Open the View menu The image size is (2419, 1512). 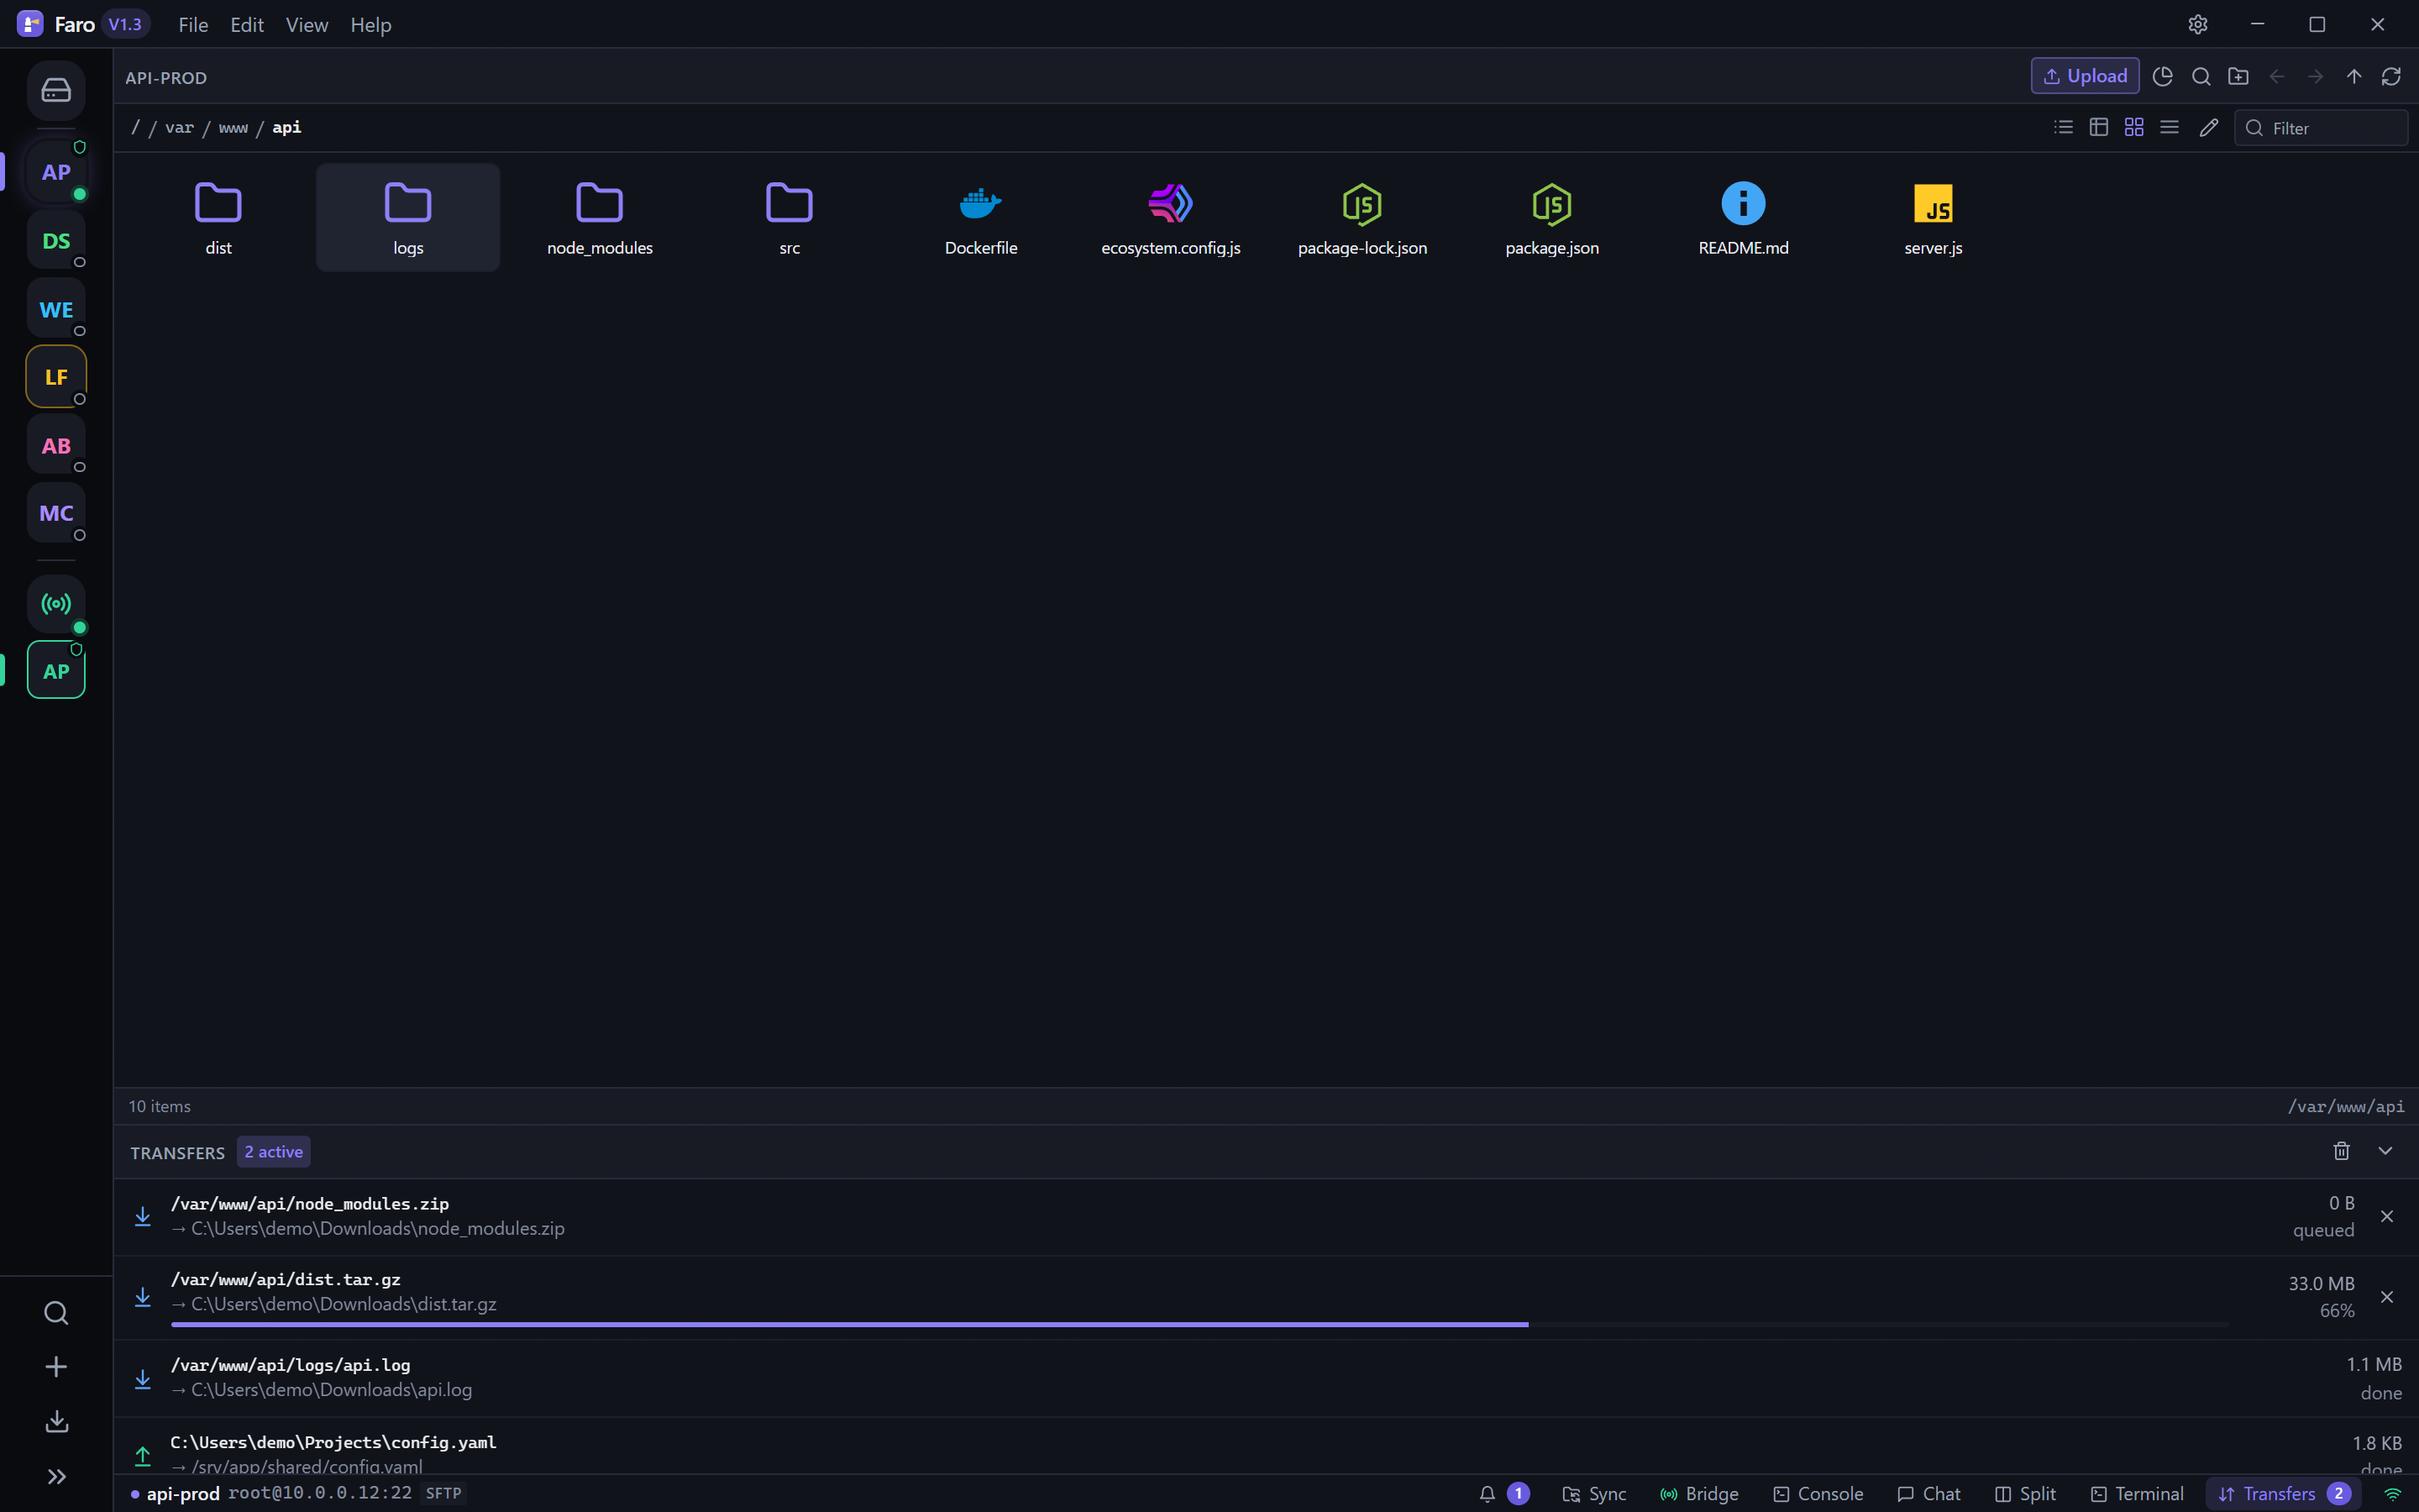(x=307, y=25)
